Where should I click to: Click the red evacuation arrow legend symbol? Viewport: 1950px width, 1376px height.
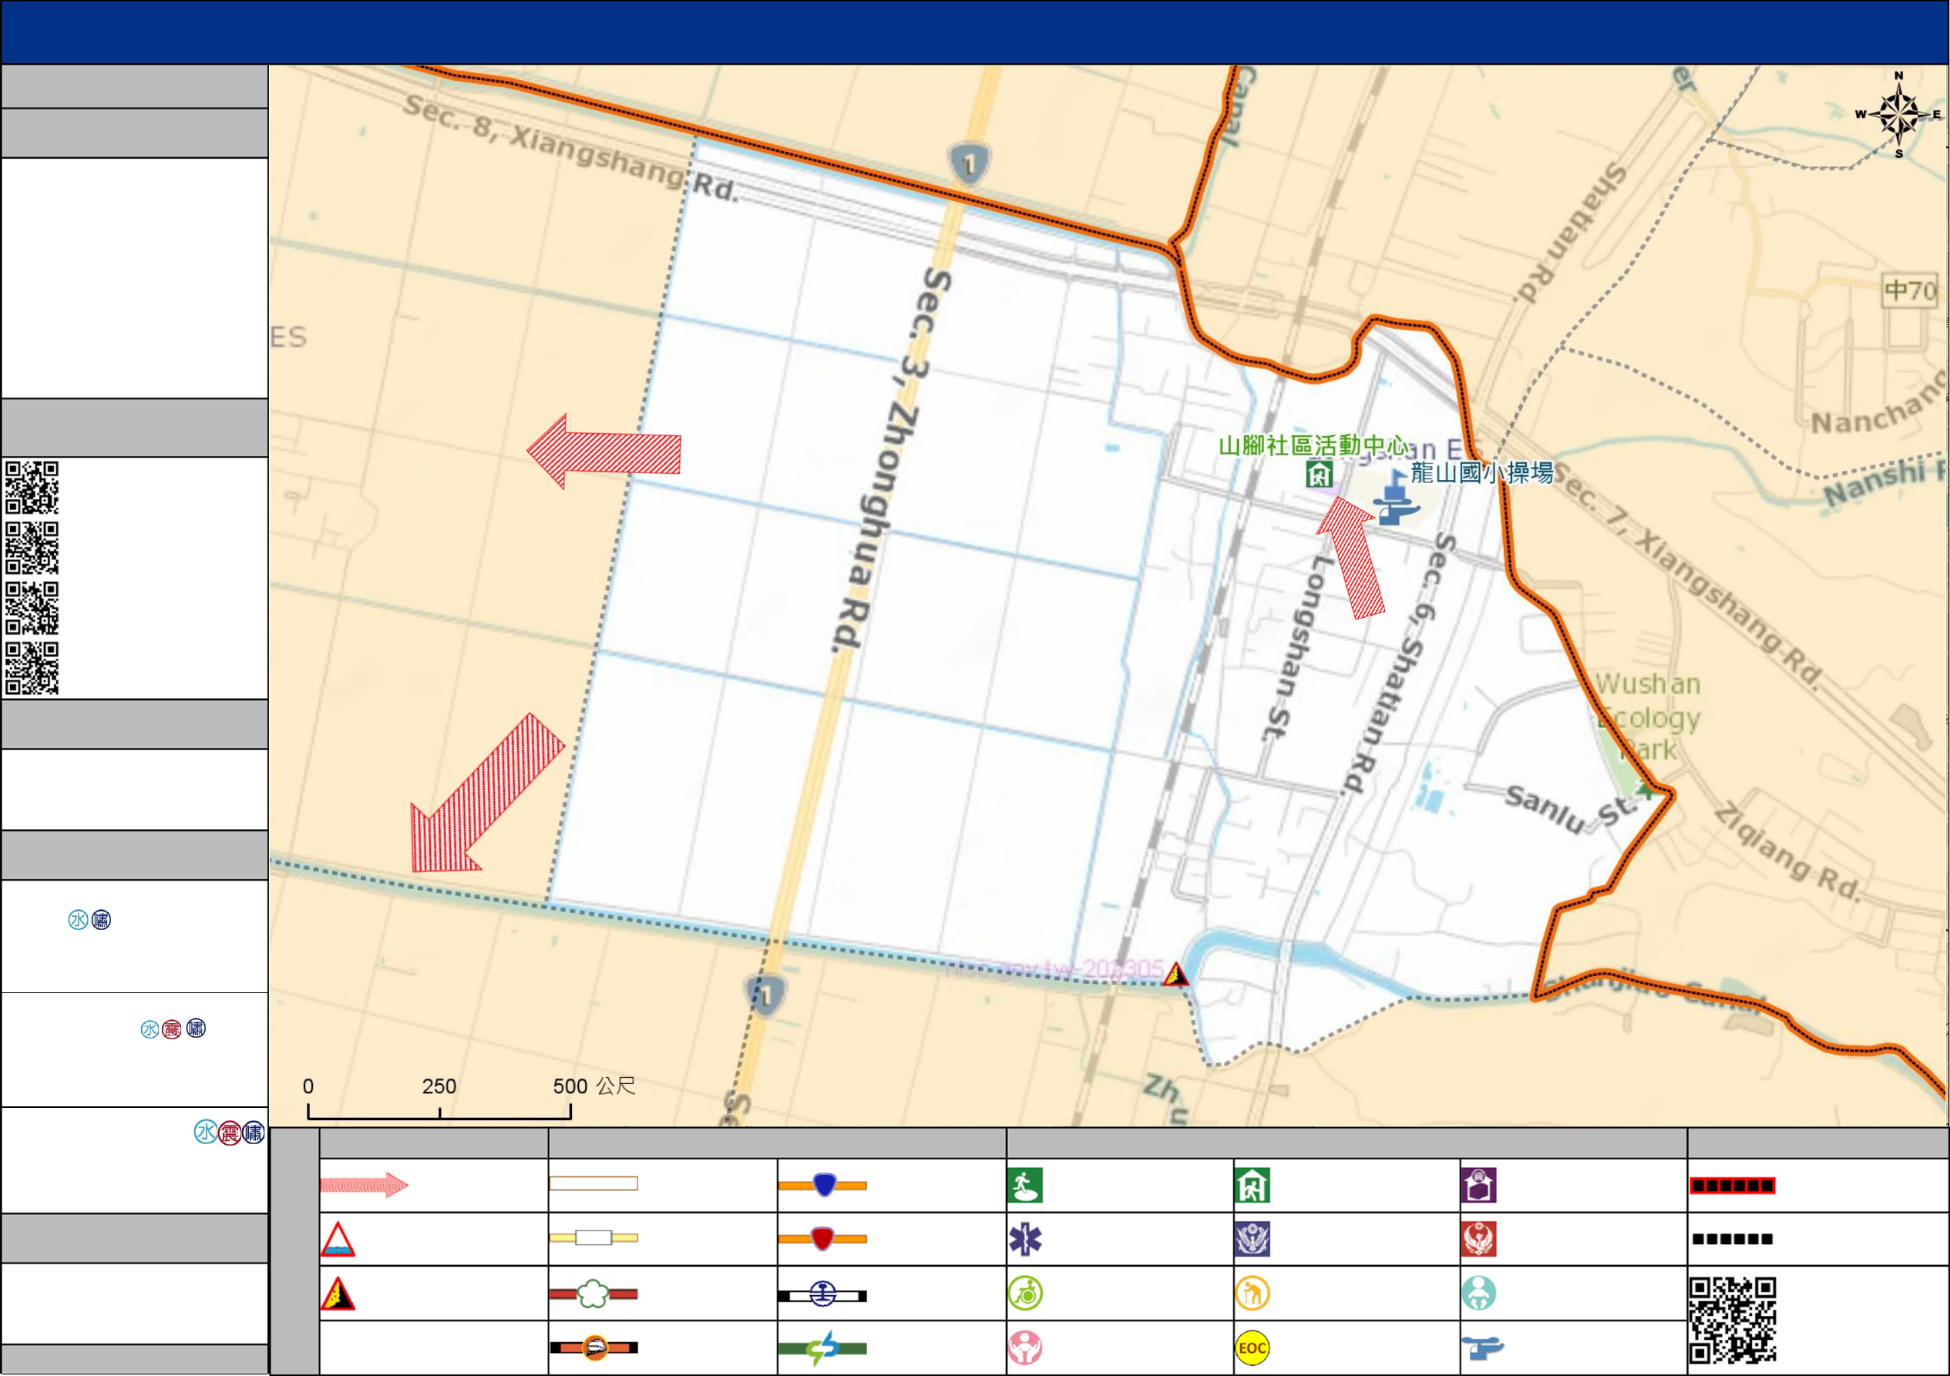click(364, 1185)
